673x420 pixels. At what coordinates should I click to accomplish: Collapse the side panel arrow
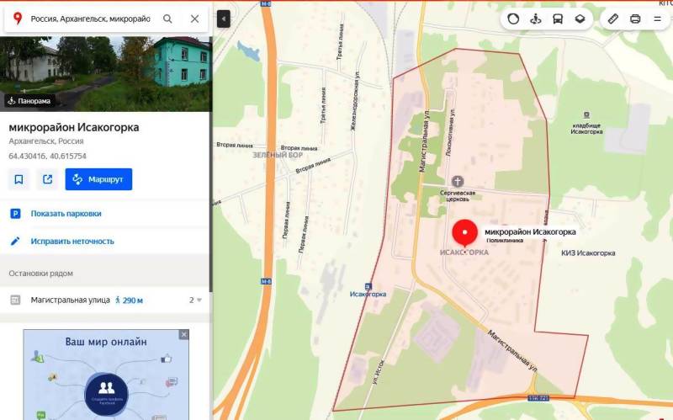[x=224, y=19]
